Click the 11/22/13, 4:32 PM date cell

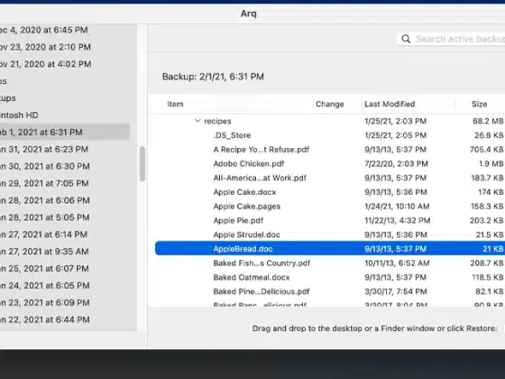point(397,220)
